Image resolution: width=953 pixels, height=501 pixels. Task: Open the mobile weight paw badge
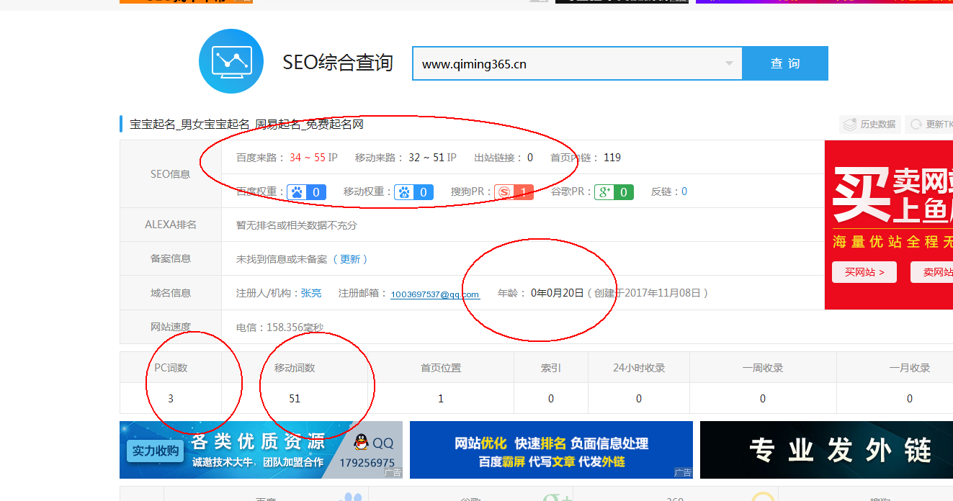(414, 192)
